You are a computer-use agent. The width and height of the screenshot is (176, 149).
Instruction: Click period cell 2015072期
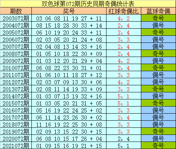pyautogui.click(x=16, y=103)
